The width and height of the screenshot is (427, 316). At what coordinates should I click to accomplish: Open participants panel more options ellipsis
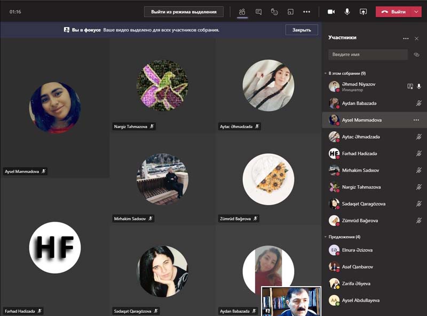[406, 38]
